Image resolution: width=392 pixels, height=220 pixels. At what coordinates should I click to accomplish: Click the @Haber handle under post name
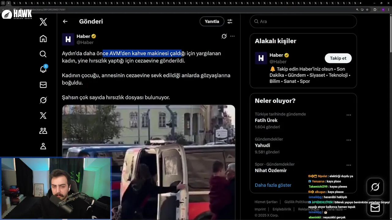point(85,42)
